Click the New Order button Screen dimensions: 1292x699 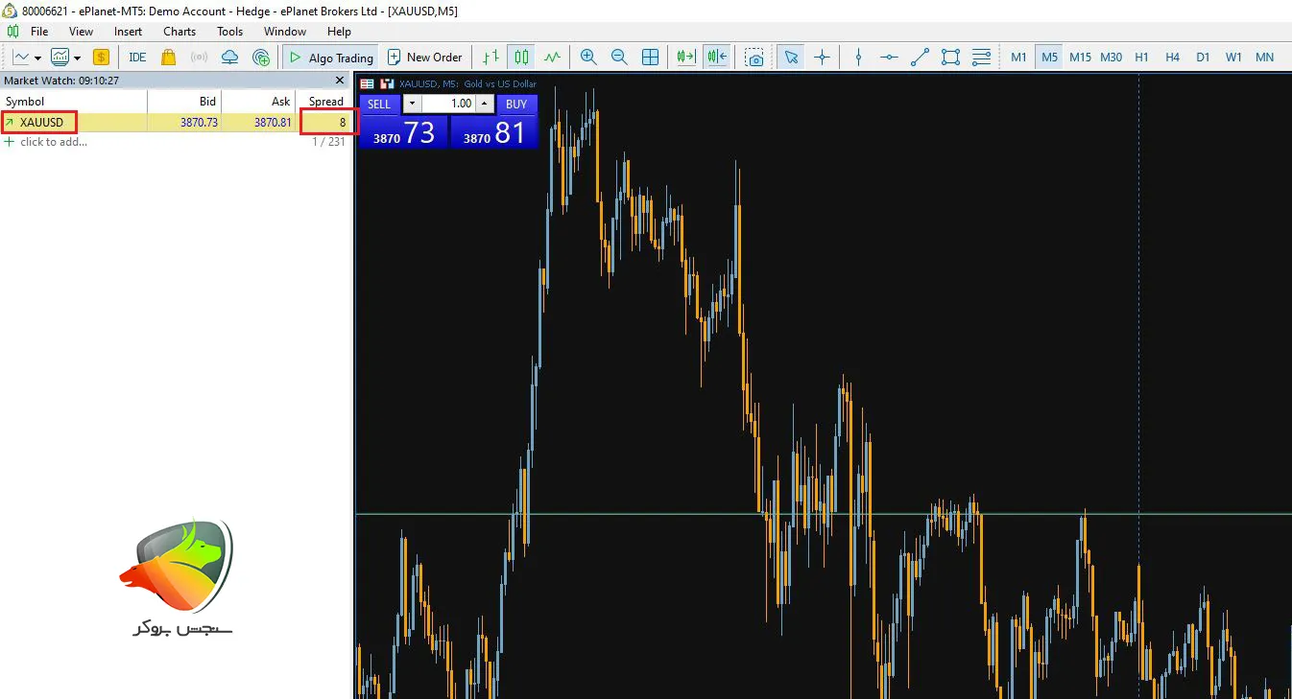pos(424,58)
